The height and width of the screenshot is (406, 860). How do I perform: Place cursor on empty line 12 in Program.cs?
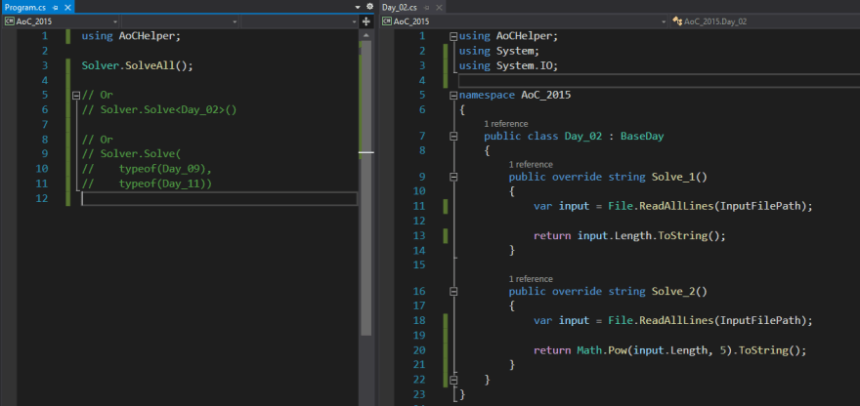[219, 198]
